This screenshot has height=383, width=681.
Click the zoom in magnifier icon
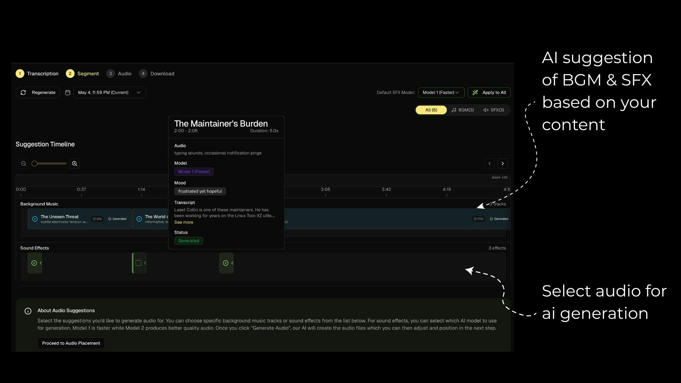tap(74, 163)
